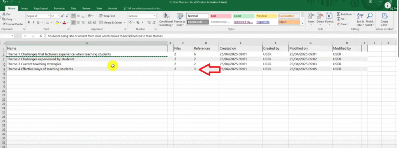The width and height of the screenshot is (399, 148).
Task: Click the Borders icon
Action: pyautogui.click(x=48, y=23)
